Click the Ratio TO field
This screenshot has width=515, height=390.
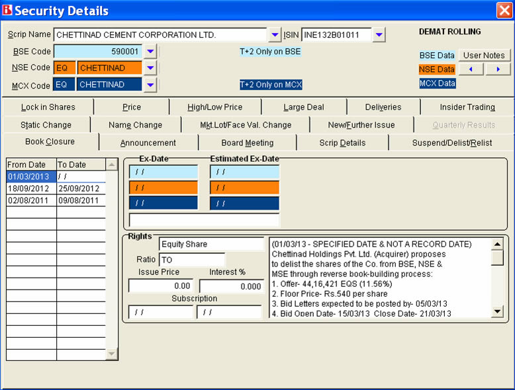click(x=192, y=260)
